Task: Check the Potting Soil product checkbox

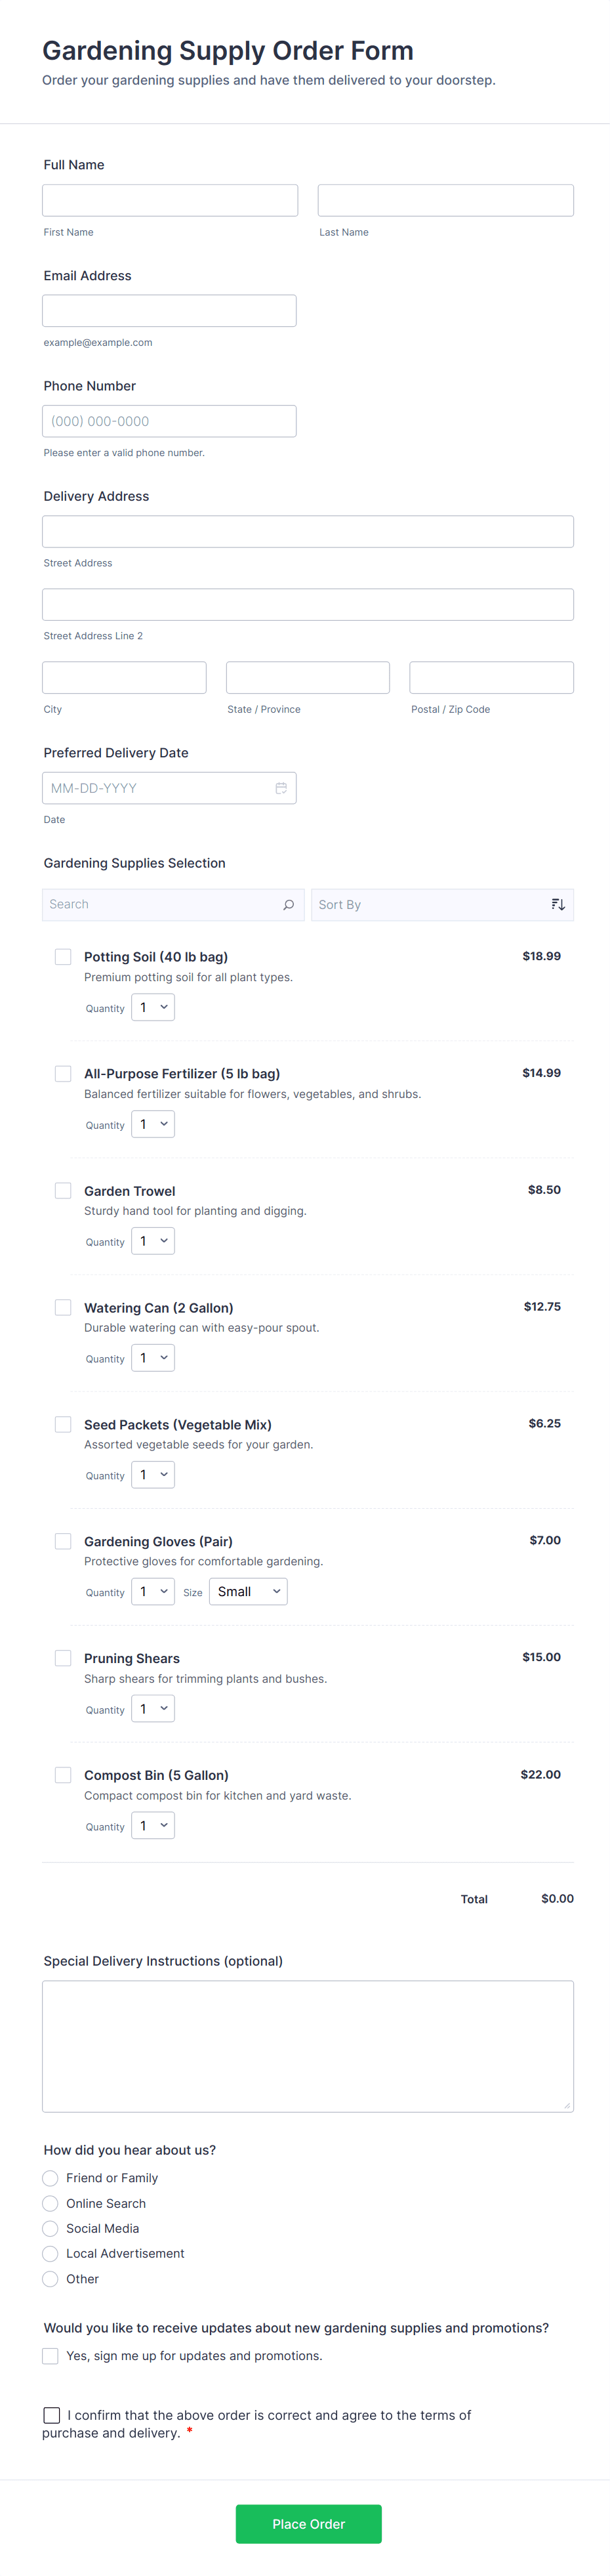Action: [x=63, y=956]
